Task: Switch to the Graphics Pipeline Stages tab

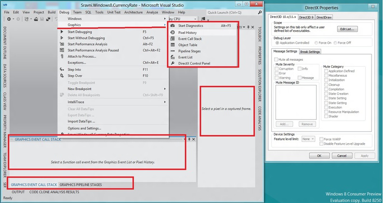Action: [81, 185]
